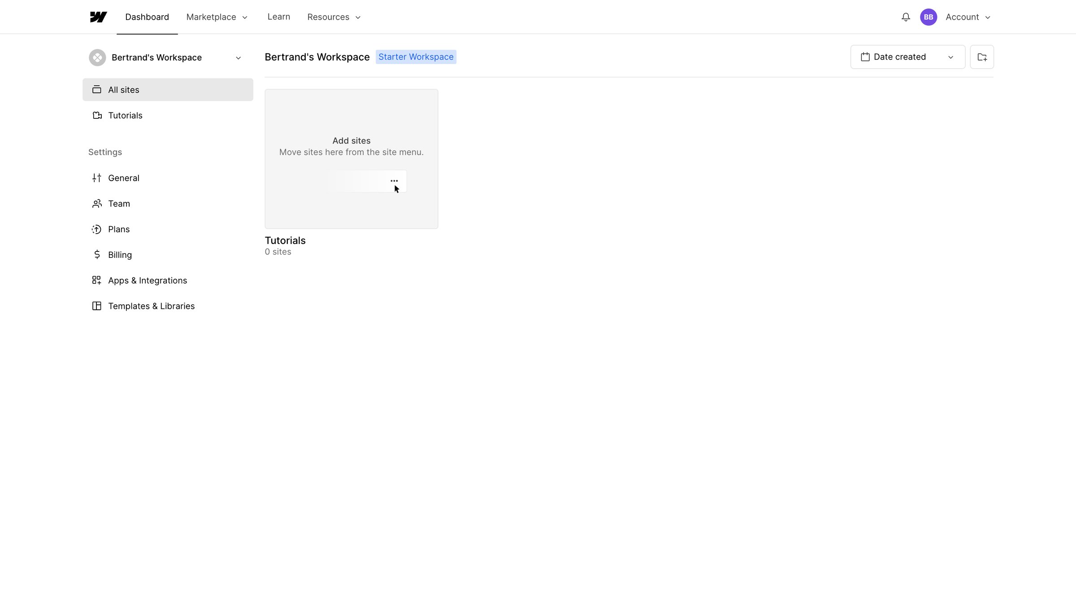Click the Bertrand's Workspace page heading
This screenshot has width=1076, height=611.
317,57
